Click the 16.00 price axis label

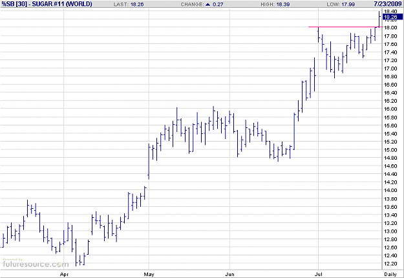click(390, 109)
